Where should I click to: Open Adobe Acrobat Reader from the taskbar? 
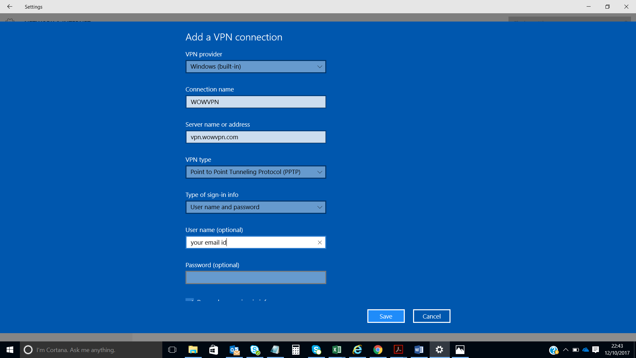click(x=398, y=350)
